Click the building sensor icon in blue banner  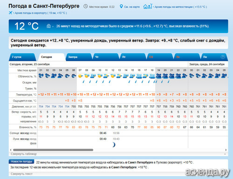(x=48, y=26)
